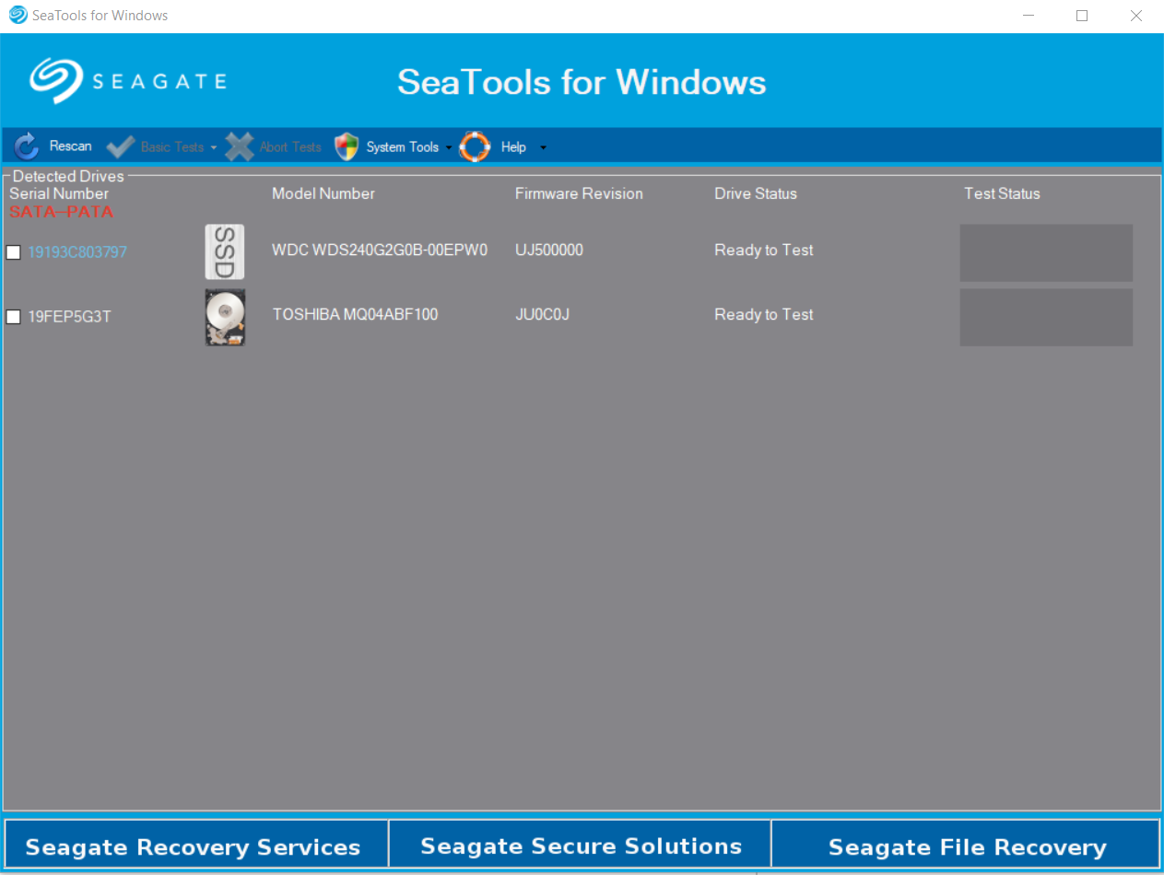
Task: Click the Firmware Revision column header
Action: point(579,193)
